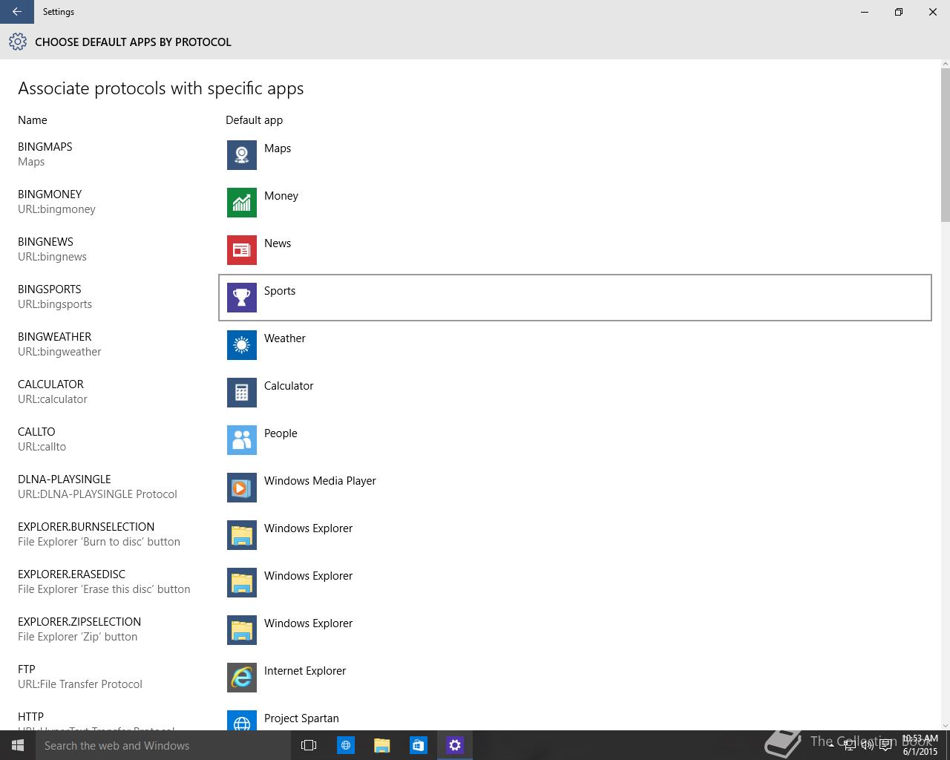Click the vertical scrollbar thumb
Image resolution: width=950 pixels, height=760 pixels.
945,145
